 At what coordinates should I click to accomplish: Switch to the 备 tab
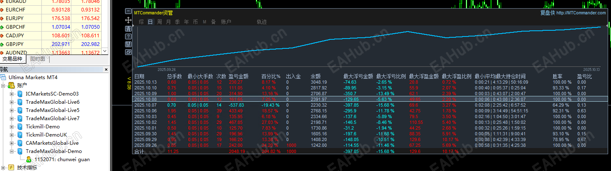(213, 22)
